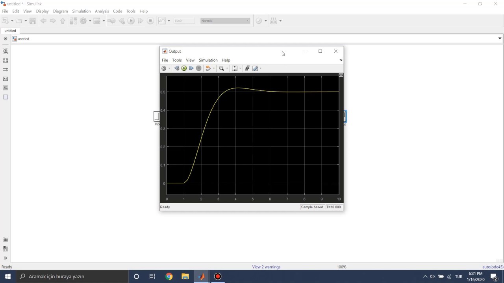Open the File menu of the Output scope
This screenshot has height=283, width=504.
coord(165,60)
